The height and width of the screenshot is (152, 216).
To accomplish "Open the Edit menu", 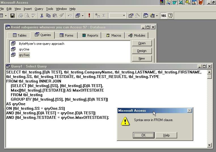I will [x=9, y=9].
